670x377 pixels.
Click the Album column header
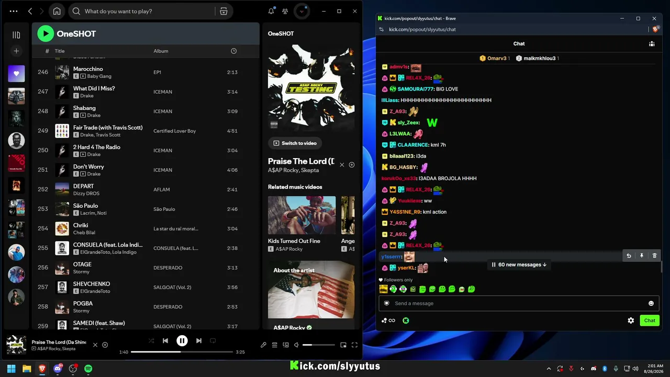tap(161, 51)
